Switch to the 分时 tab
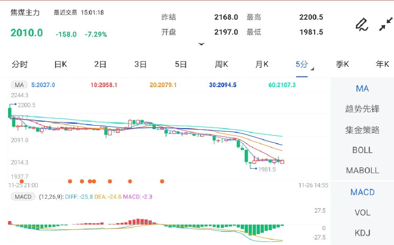The image size is (394, 245). [x=20, y=64]
